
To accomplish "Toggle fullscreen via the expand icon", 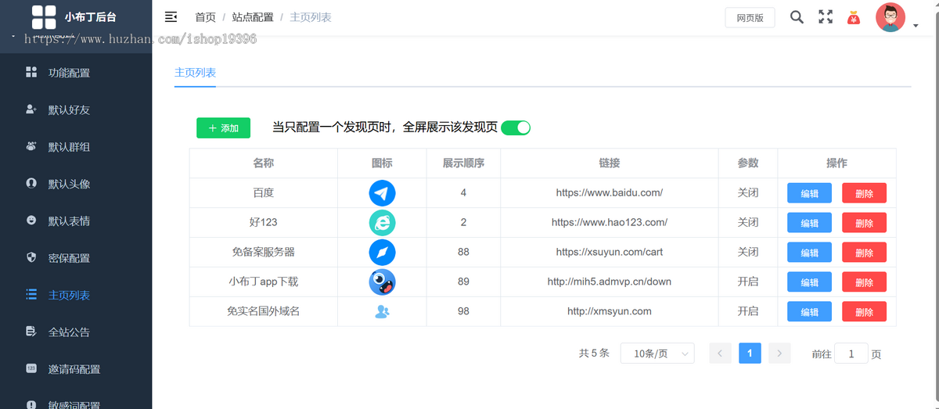I will [x=826, y=17].
